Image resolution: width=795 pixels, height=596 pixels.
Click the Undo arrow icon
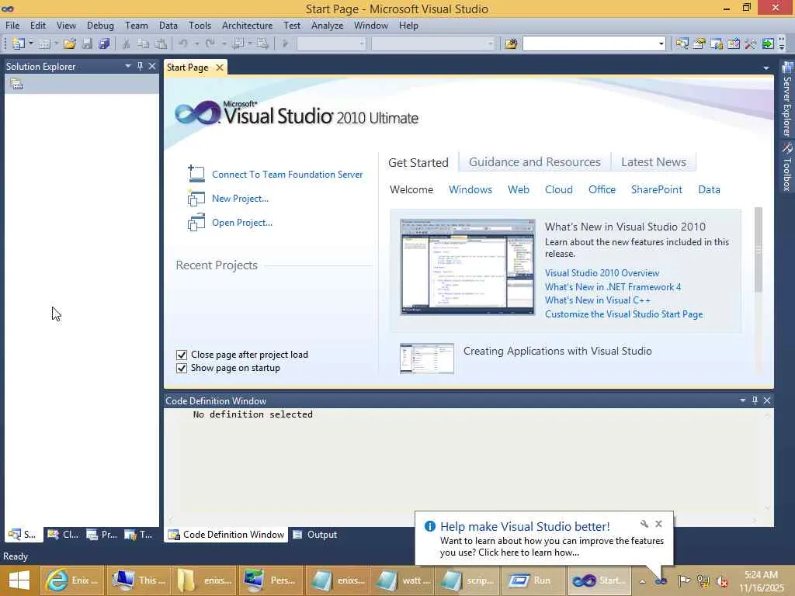coord(183,44)
